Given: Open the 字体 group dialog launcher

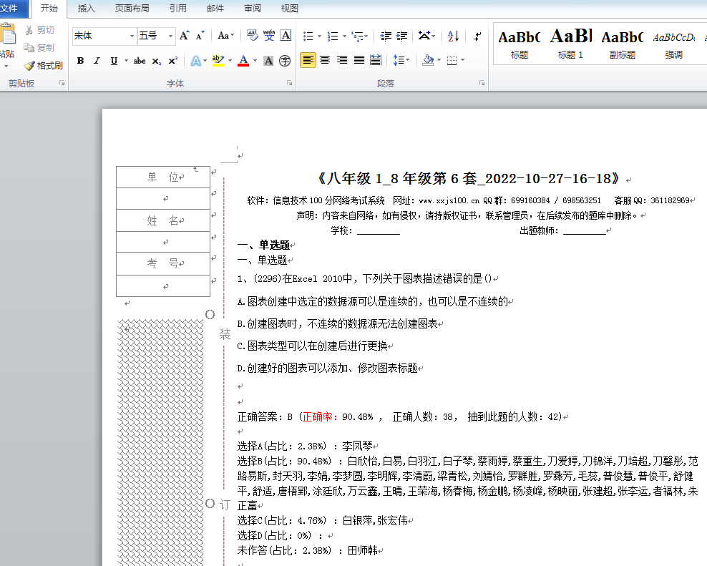Looking at the screenshot, I should [x=290, y=83].
